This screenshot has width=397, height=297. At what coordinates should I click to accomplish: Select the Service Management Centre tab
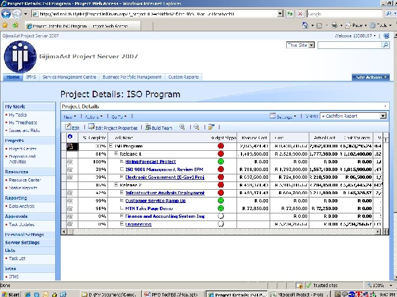click(x=69, y=77)
